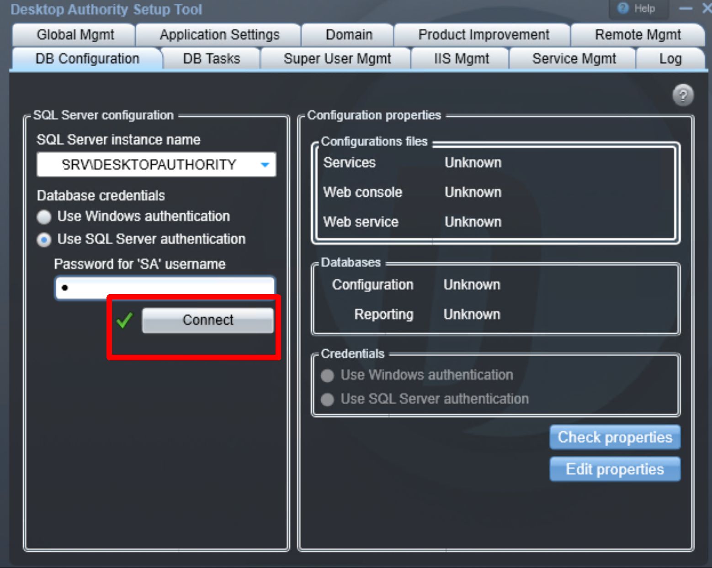Choose Use SQL Server authentication in Credentials group
The image size is (712, 568).
327,399
